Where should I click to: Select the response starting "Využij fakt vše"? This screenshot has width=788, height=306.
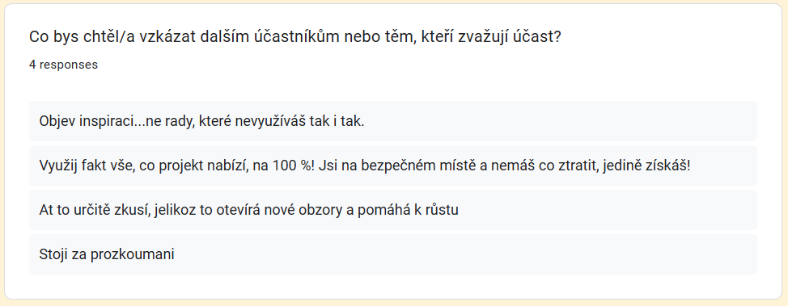pos(392,166)
